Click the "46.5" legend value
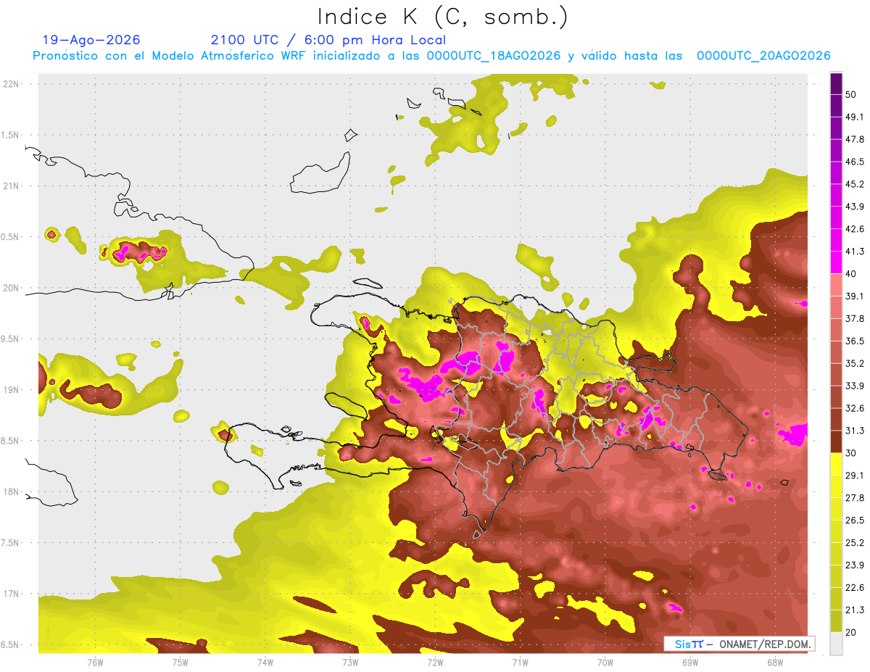Image resolution: width=870 pixels, height=672 pixels. (x=855, y=162)
